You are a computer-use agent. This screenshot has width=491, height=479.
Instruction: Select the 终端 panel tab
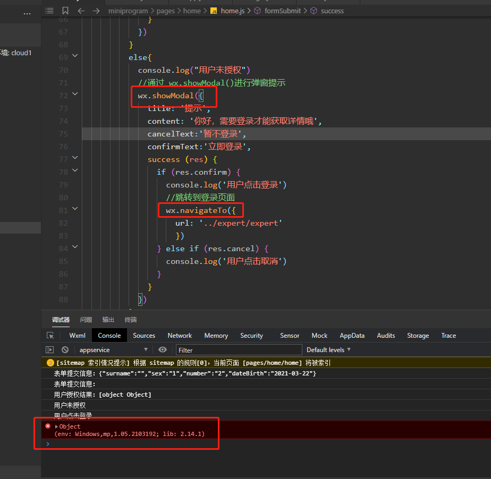[x=131, y=320]
